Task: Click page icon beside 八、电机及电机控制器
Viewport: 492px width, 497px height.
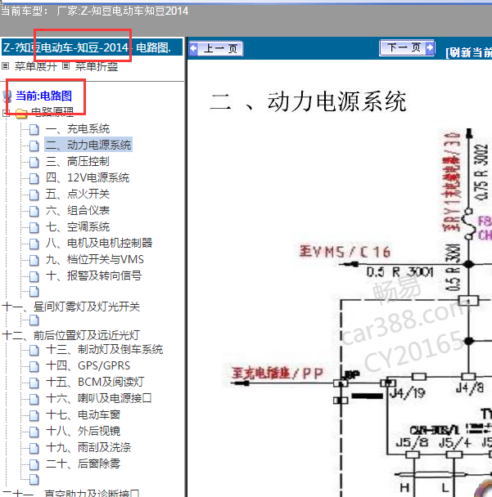Action: 34,244
